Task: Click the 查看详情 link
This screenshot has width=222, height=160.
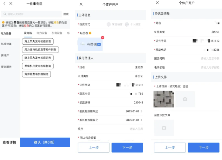Action: pyautogui.click(x=10, y=142)
